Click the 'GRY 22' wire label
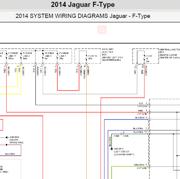 [x=135, y=70]
